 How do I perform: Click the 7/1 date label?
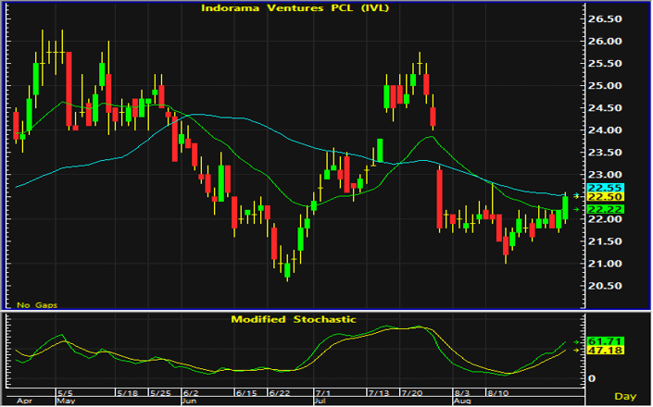pyautogui.click(x=322, y=393)
